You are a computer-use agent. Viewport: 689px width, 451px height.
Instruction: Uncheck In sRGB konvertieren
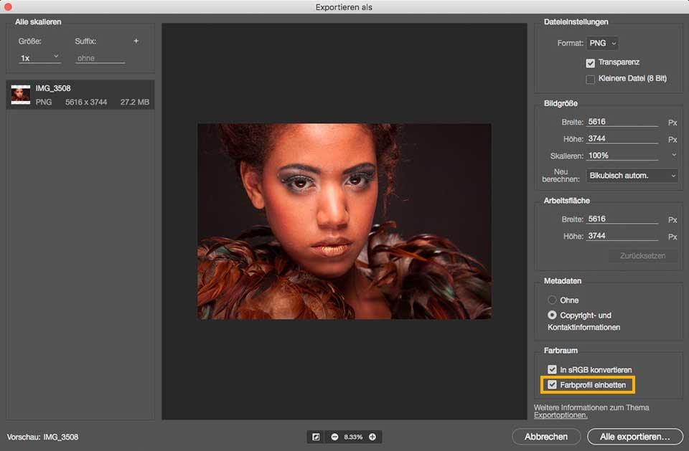pos(552,369)
